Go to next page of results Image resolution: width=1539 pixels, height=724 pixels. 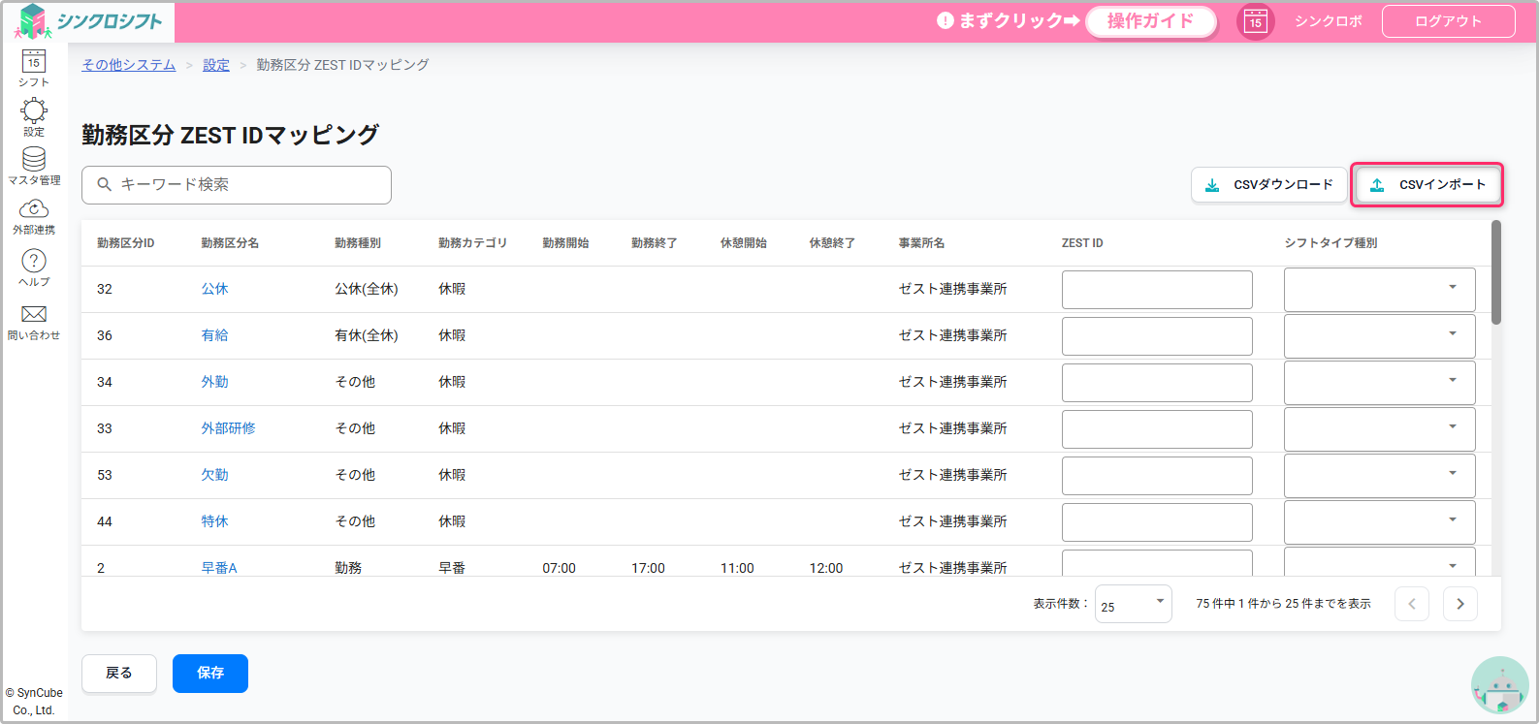(1459, 604)
